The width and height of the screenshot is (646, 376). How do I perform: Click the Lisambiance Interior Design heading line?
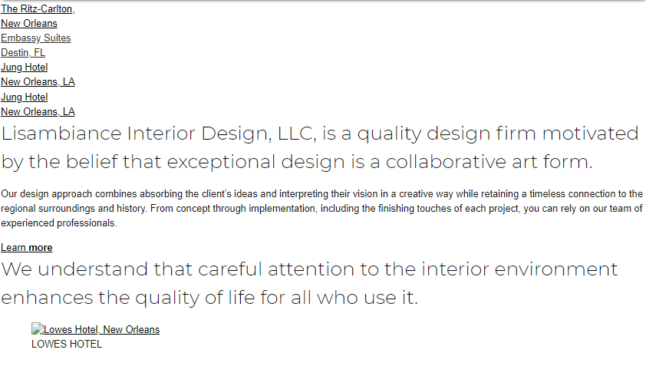pos(320,134)
